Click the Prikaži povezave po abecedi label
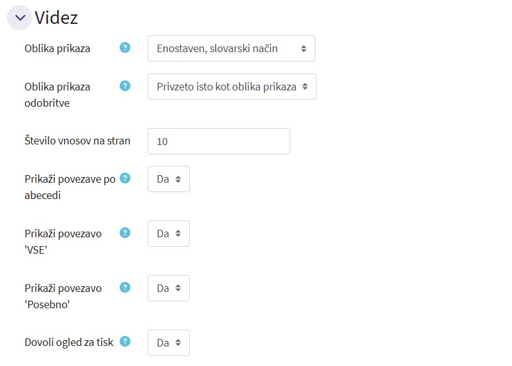Viewport: 512px width, 366px height. (70, 187)
